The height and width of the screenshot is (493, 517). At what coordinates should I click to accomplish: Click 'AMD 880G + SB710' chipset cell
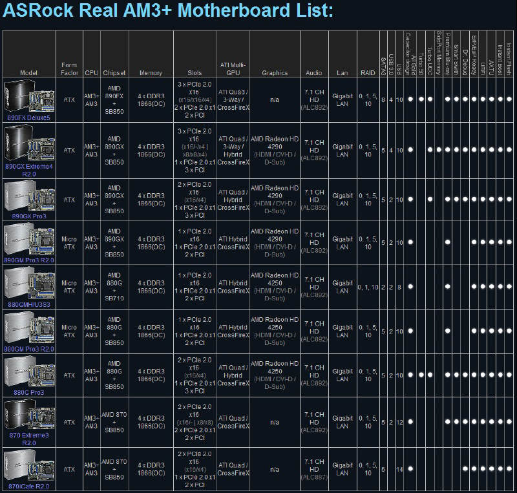[x=114, y=287]
